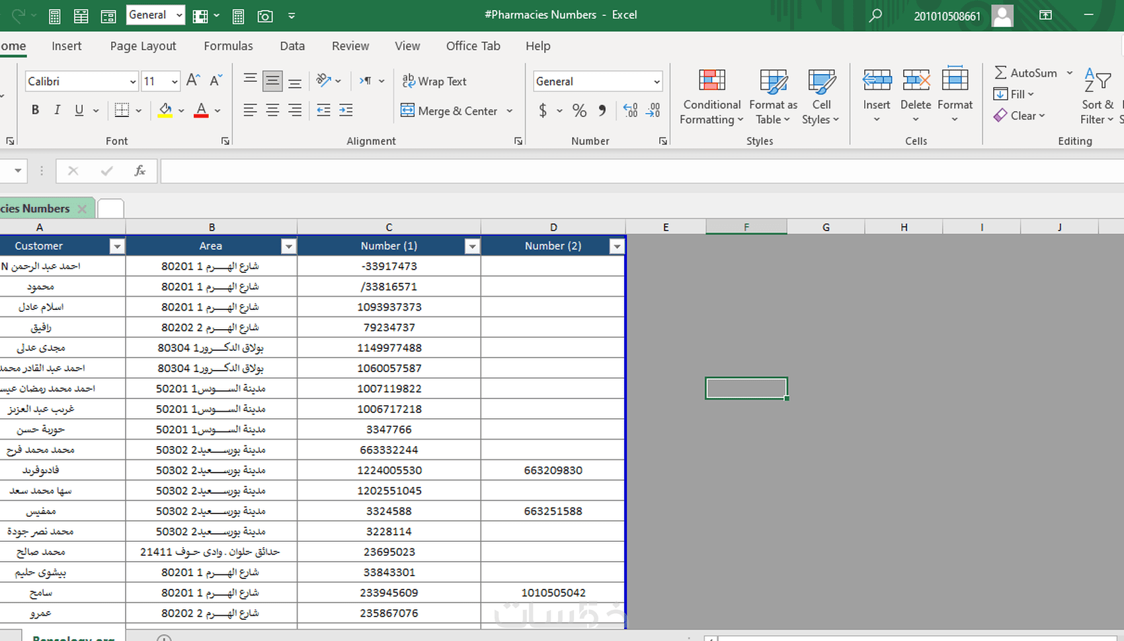The image size is (1124, 641).
Task: Click the Decrease Font Size icon
Action: 216,81
